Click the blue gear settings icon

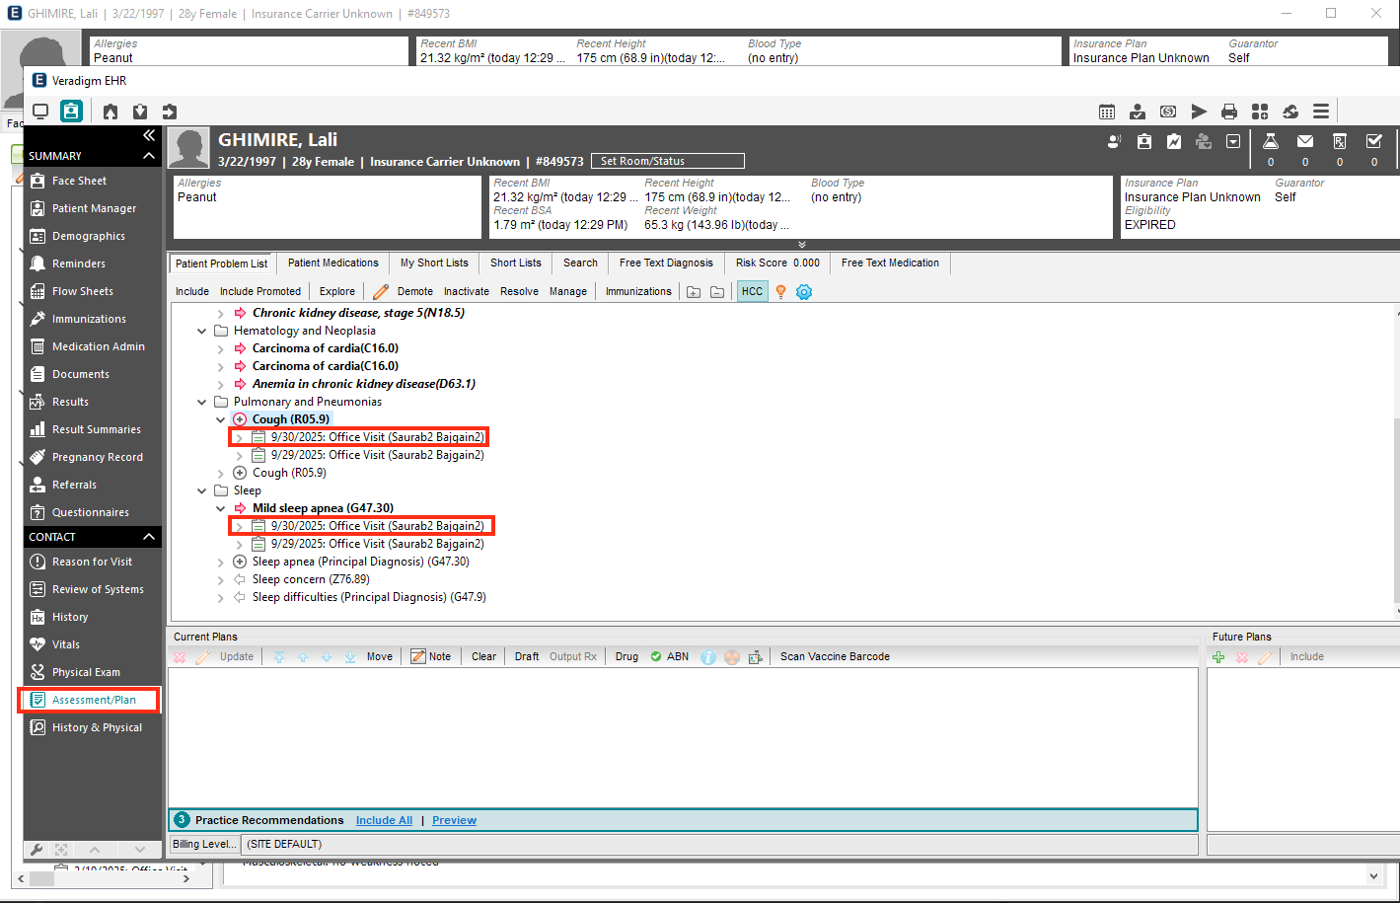pyautogui.click(x=804, y=292)
